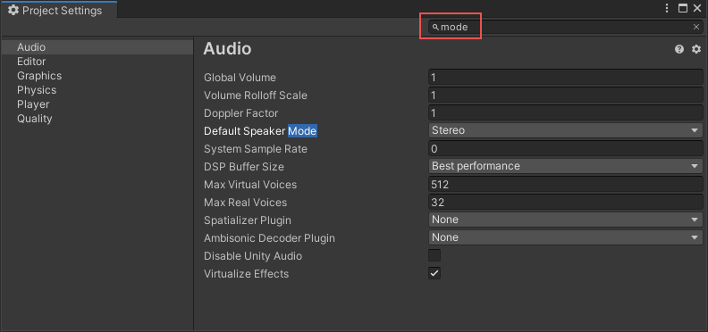Open the Audio help documentation icon

click(679, 49)
